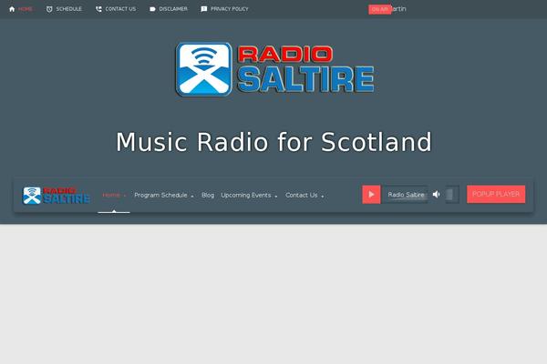Open the POPUP PLAYER
The width and height of the screenshot is (547, 364).
(x=496, y=194)
